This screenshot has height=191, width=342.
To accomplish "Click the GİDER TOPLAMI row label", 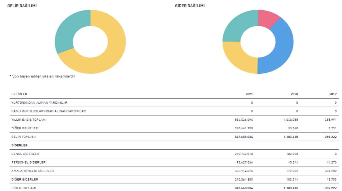I will (23, 188).
